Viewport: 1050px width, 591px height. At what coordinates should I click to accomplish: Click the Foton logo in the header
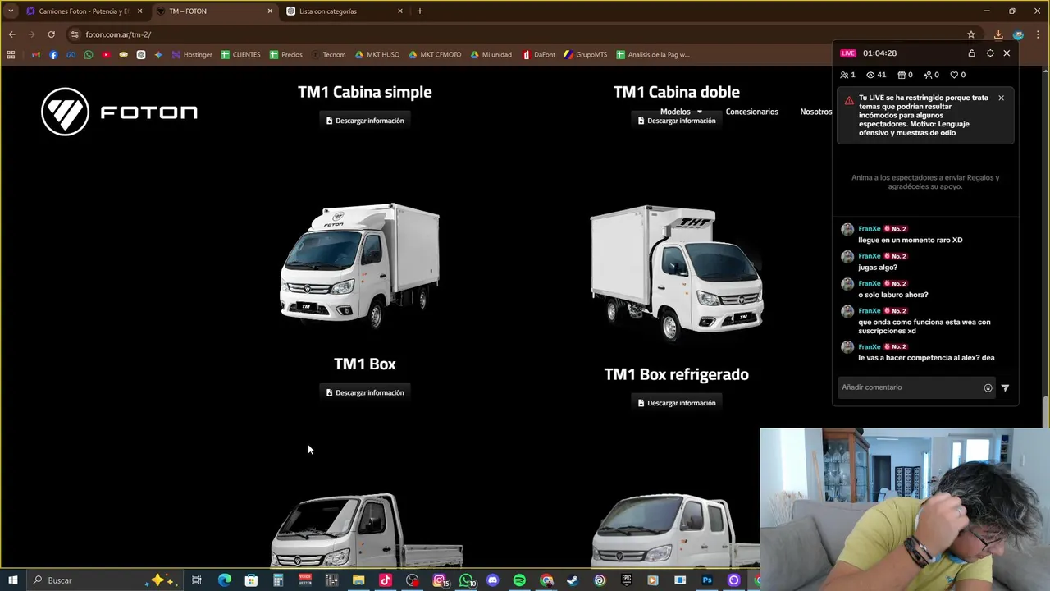(119, 112)
